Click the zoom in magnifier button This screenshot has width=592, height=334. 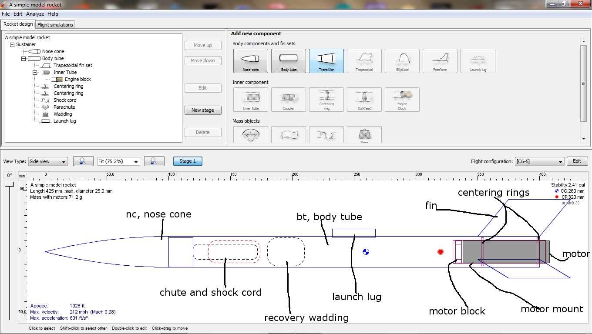(154, 161)
